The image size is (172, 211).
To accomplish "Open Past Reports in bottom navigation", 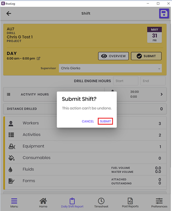I will tap(130, 203).
